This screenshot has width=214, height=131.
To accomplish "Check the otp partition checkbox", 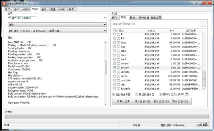I will pos(114,85).
